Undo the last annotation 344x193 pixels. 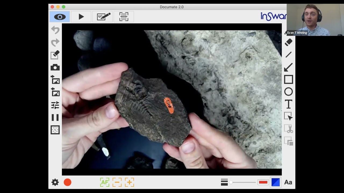click(55, 30)
